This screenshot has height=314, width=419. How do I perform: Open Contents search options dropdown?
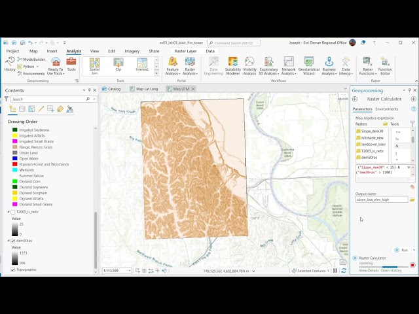(94, 99)
